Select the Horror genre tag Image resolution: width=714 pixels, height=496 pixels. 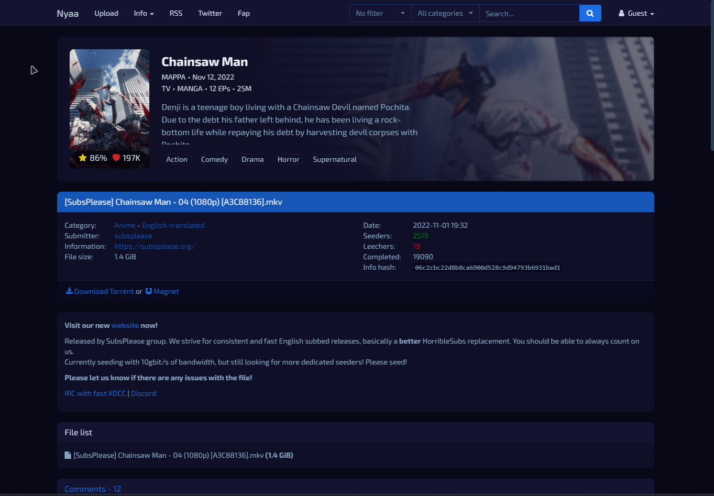tap(288, 159)
